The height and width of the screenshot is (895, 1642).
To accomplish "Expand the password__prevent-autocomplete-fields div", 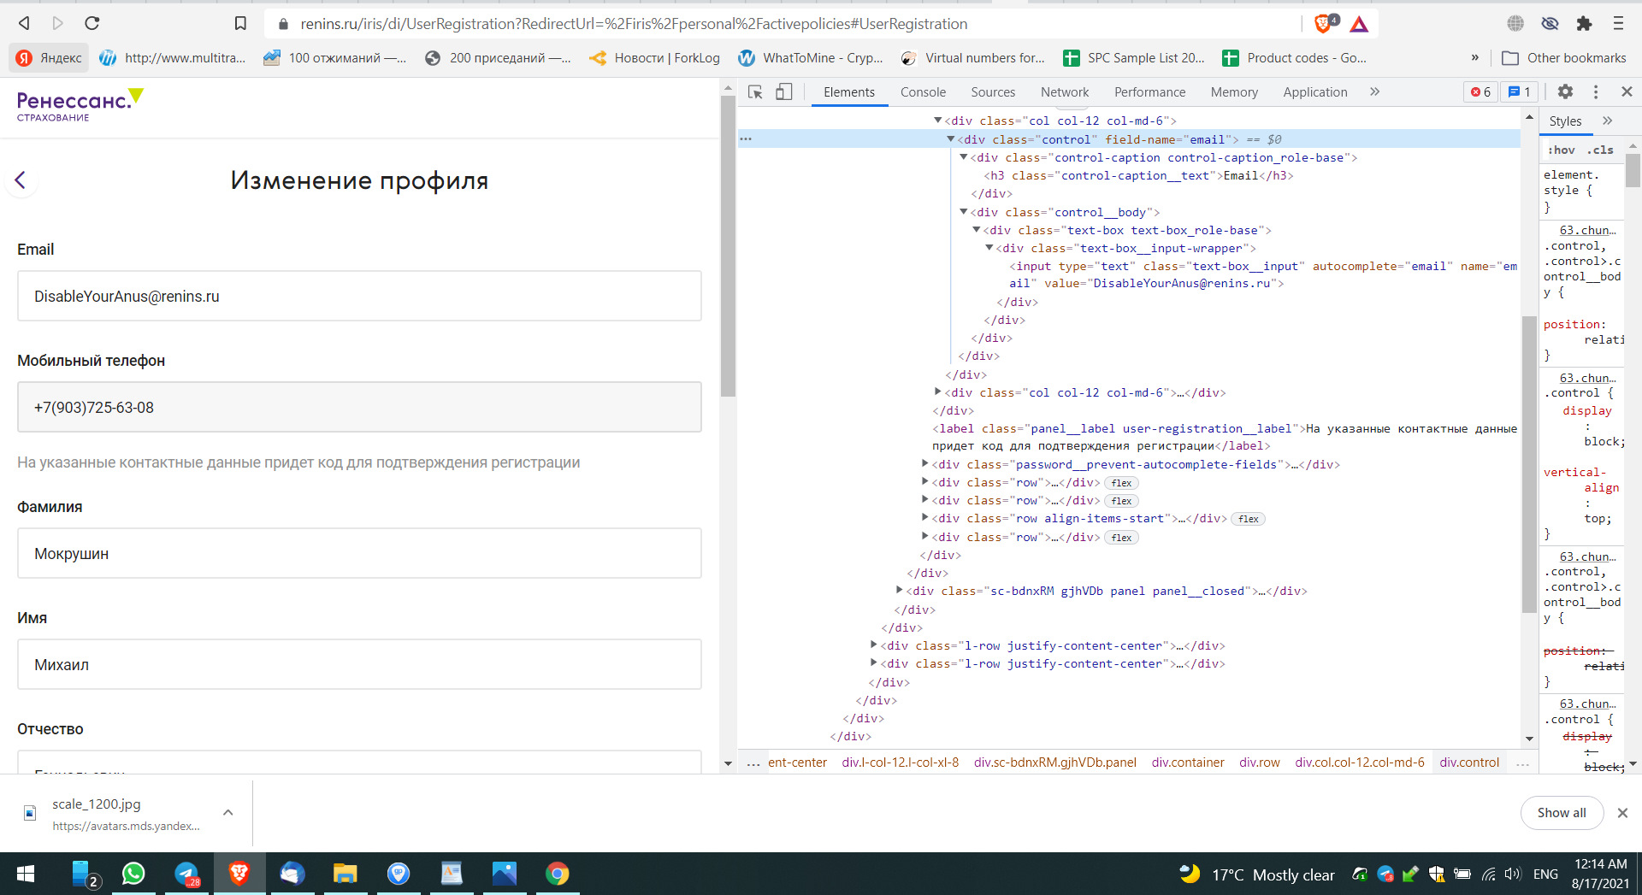I will click(924, 464).
